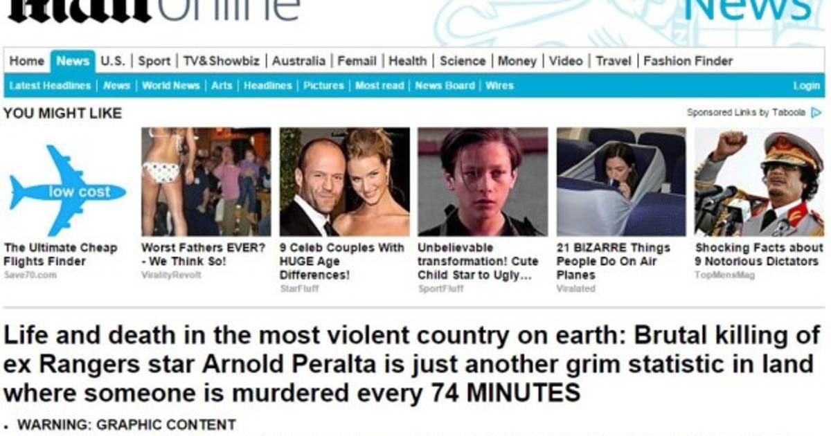
Task: Open the Latest Headlines sub-menu link
Action: (x=50, y=86)
